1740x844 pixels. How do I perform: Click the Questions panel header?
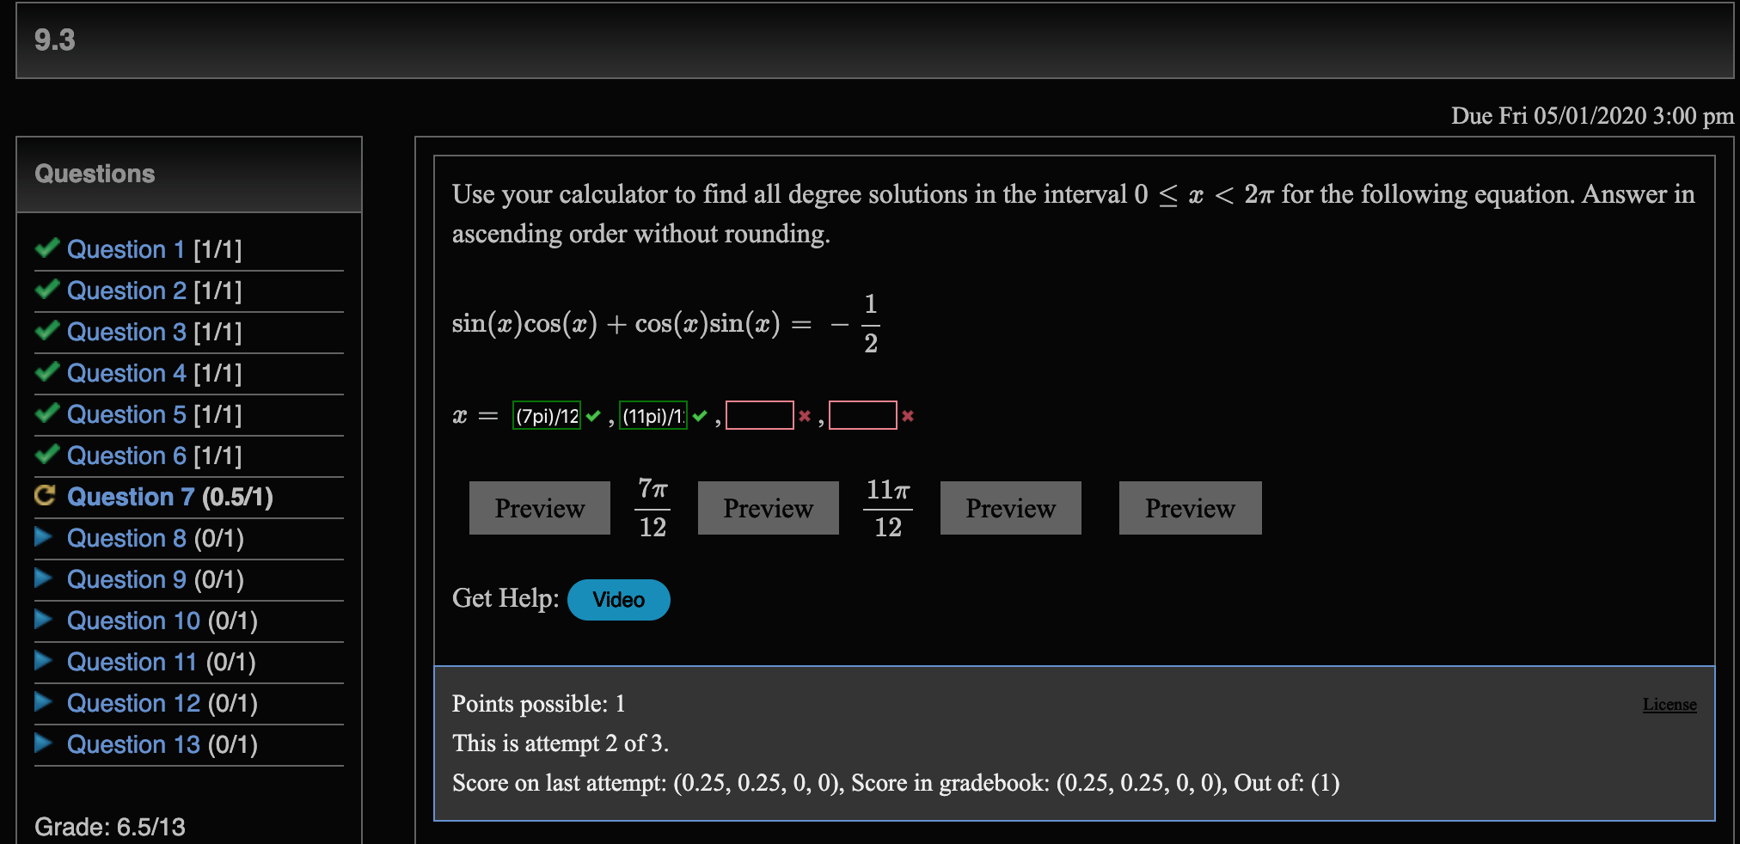[189, 174]
